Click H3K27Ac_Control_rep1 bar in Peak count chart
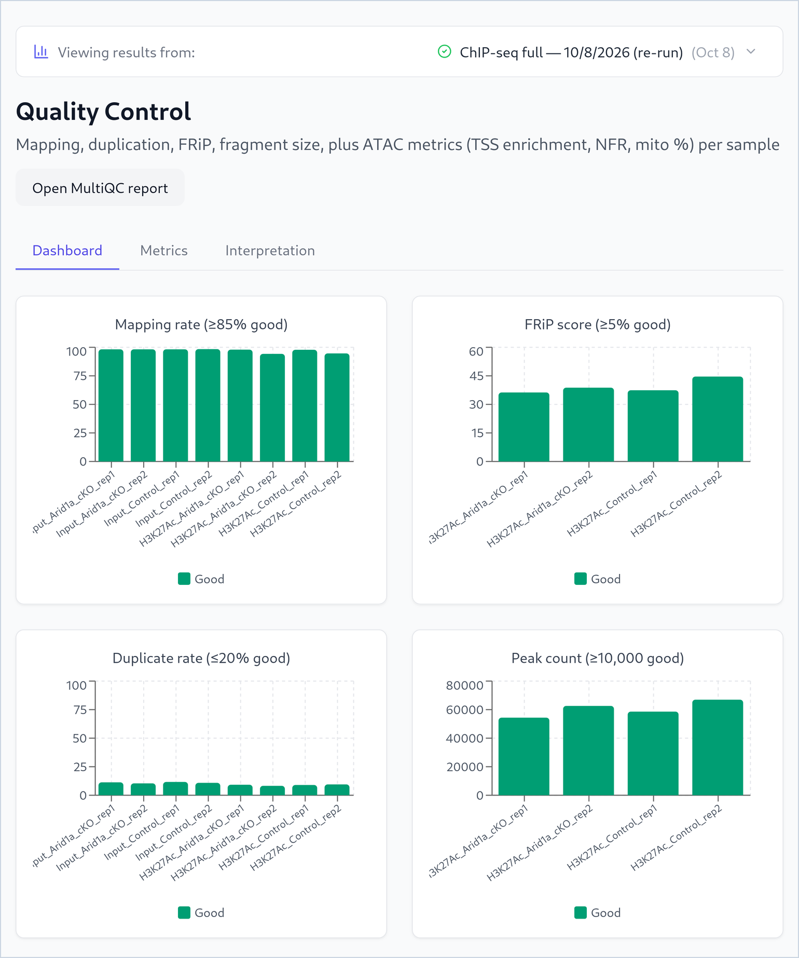This screenshot has width=799, height=958. [x=653, y=754]
